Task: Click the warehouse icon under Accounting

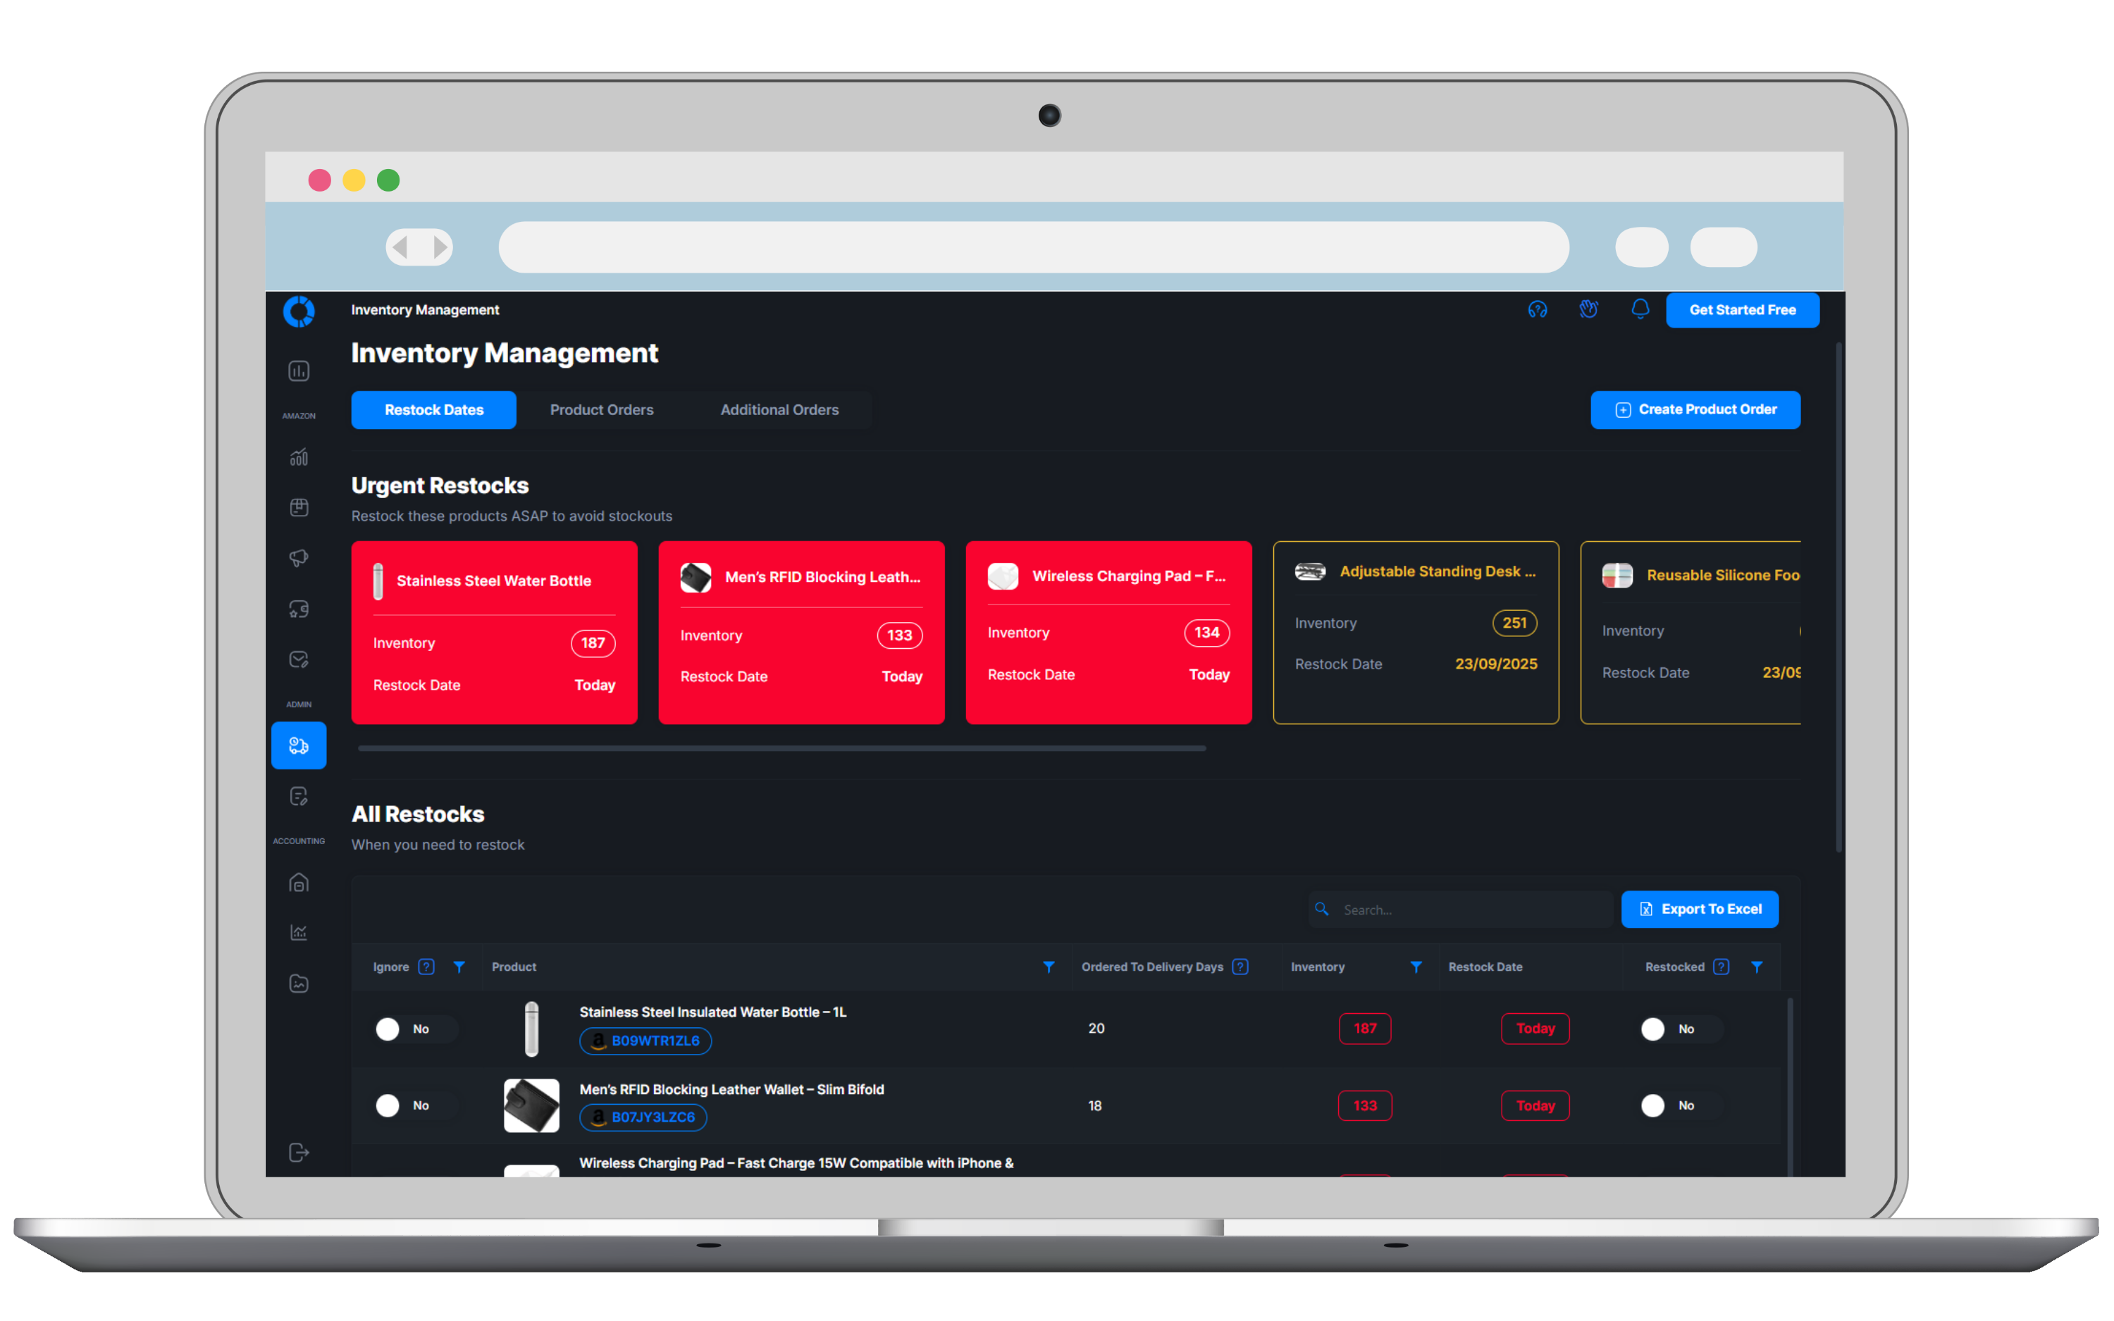Action: point(299,882)
